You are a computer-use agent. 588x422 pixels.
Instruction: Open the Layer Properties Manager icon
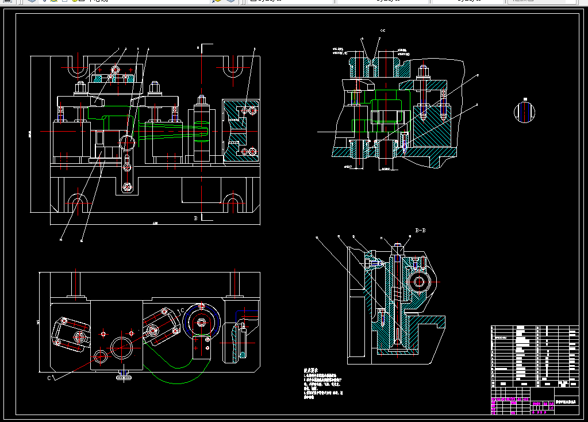tap(32, 1)
